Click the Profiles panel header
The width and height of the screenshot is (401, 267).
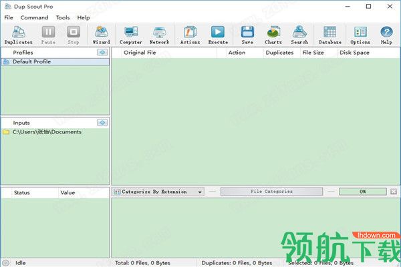click(x=53, y=52)
